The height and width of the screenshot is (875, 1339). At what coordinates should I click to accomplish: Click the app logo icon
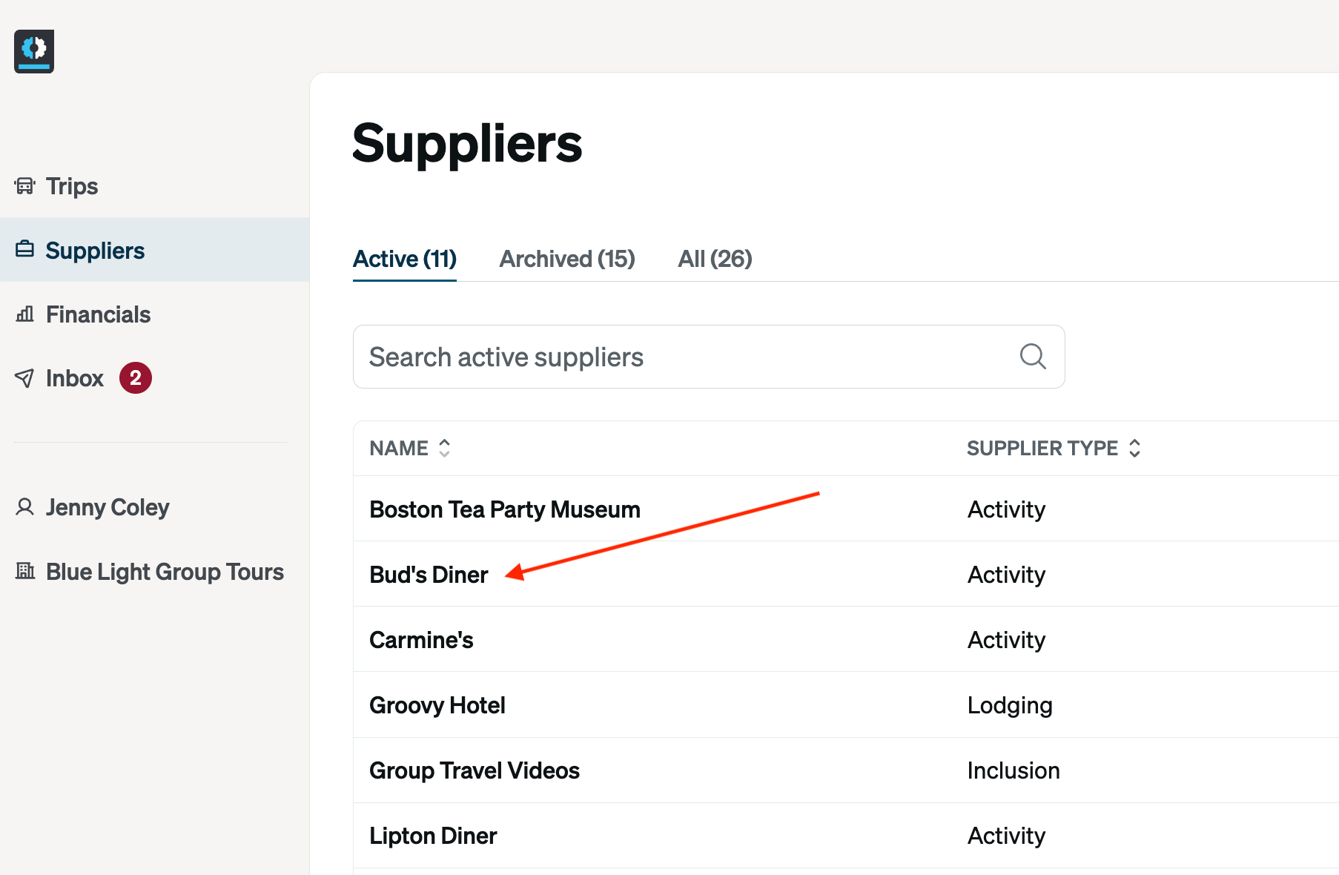[34, 51]
